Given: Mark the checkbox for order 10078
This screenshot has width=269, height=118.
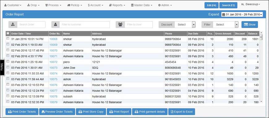Looking at the screenshot, I should [x=8, y=96].
